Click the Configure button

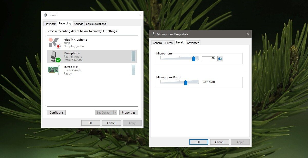click(x=56, y=112)
